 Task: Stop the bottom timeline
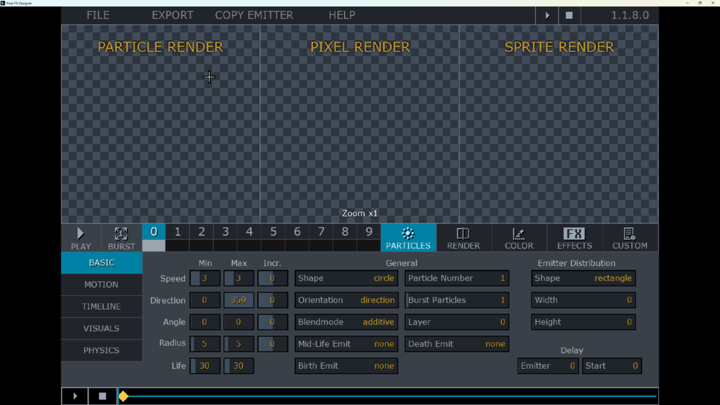click(102, 396)
